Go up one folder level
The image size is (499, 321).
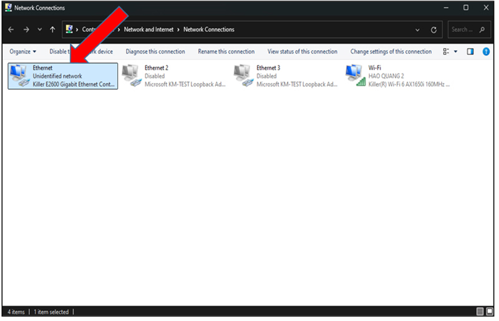point(52,29)
